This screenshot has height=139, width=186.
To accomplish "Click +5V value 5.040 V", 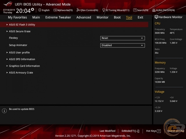I will click(174, 101).
